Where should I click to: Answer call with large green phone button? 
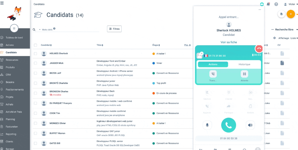click(x=229, y=125)
